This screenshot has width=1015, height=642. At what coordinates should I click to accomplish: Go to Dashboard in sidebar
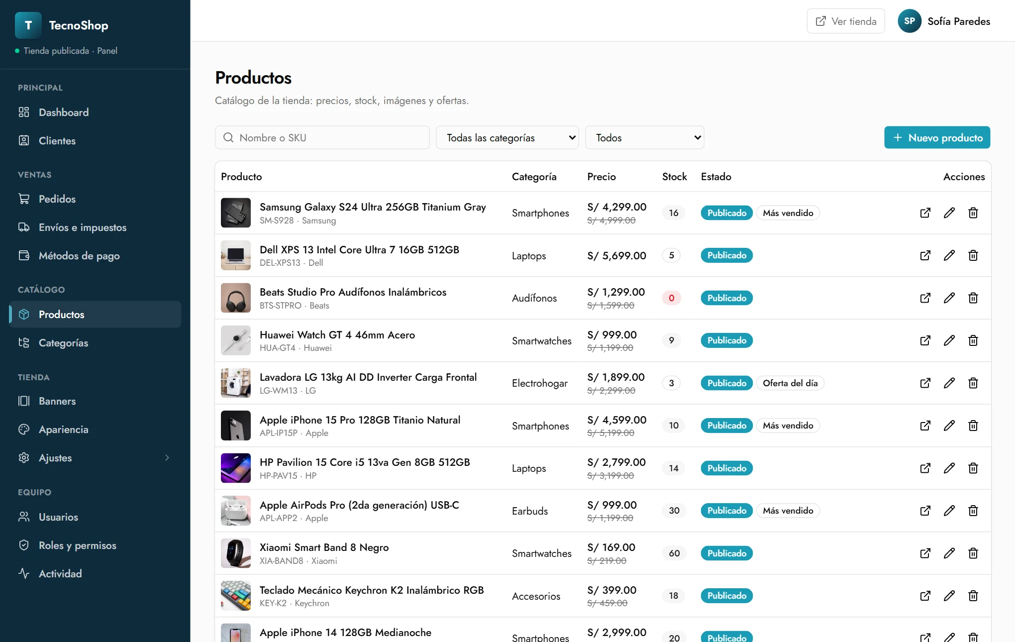(x=95, y=112)
